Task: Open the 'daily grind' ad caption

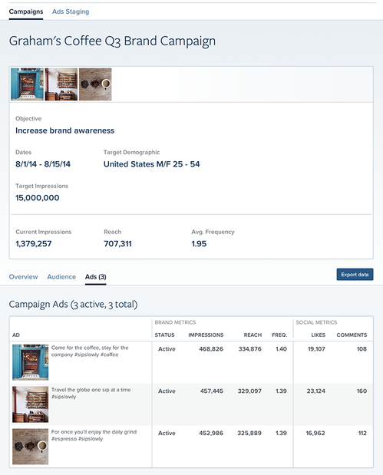Action: pyautogui.click(x=94, y=435)
